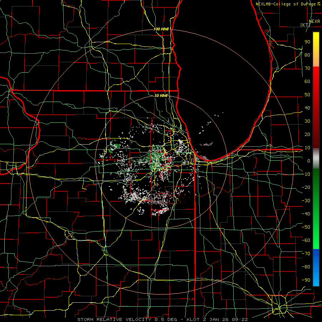Select the positive 30 legend value

tap(307, 121)
